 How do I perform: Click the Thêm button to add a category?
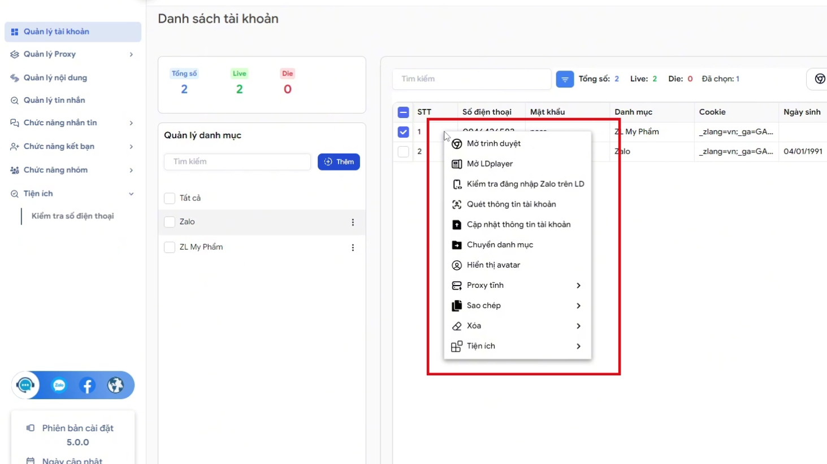[x=339, y=162]
